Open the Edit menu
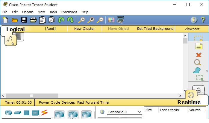Image resolution: width=209 pixels, height=123 pixels. (15, 12)
